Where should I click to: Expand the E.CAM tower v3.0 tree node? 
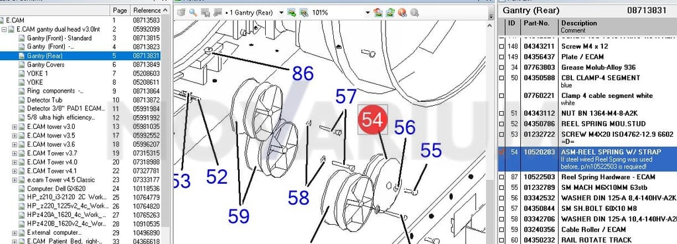tap(15, 126)
